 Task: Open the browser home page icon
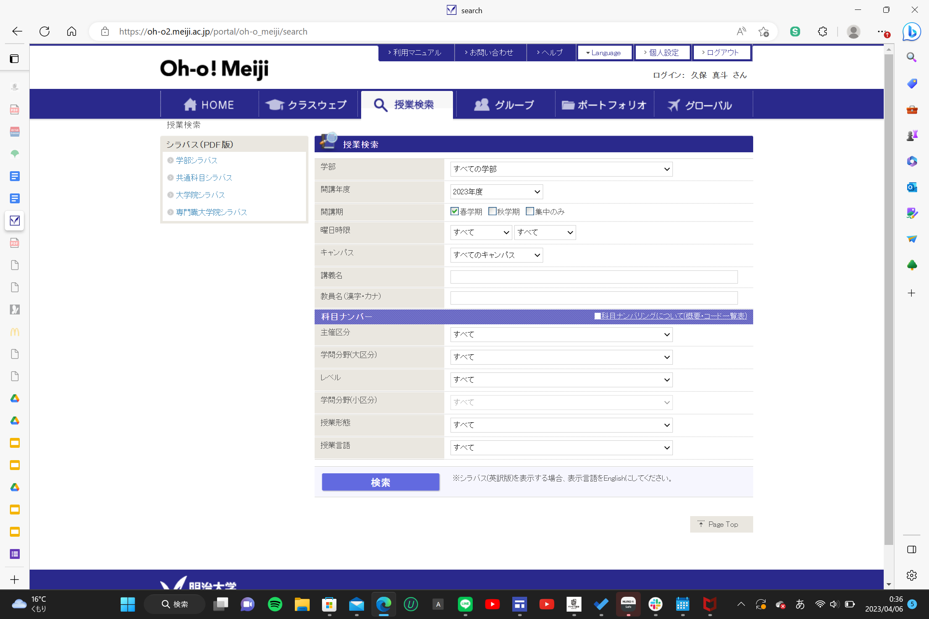[x=72, y=31]
